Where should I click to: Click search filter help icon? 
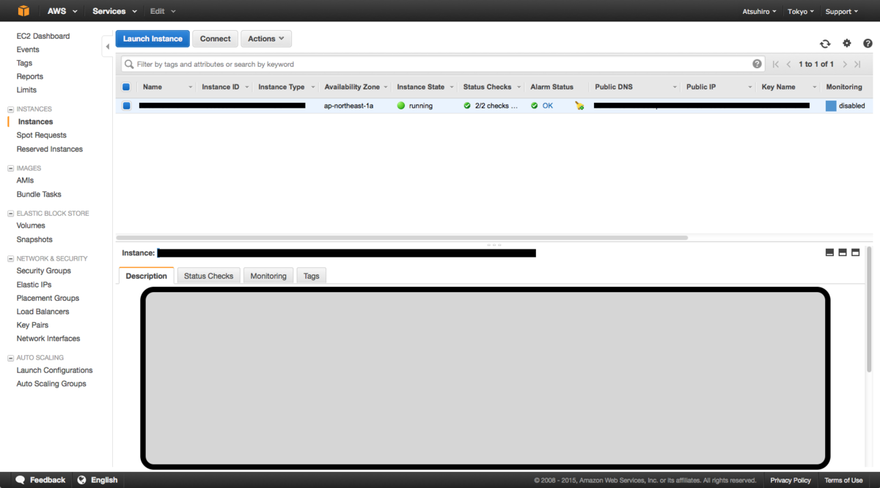point(757,64)
